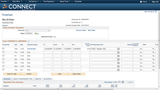Go to Previous Week link

(81, 30)
